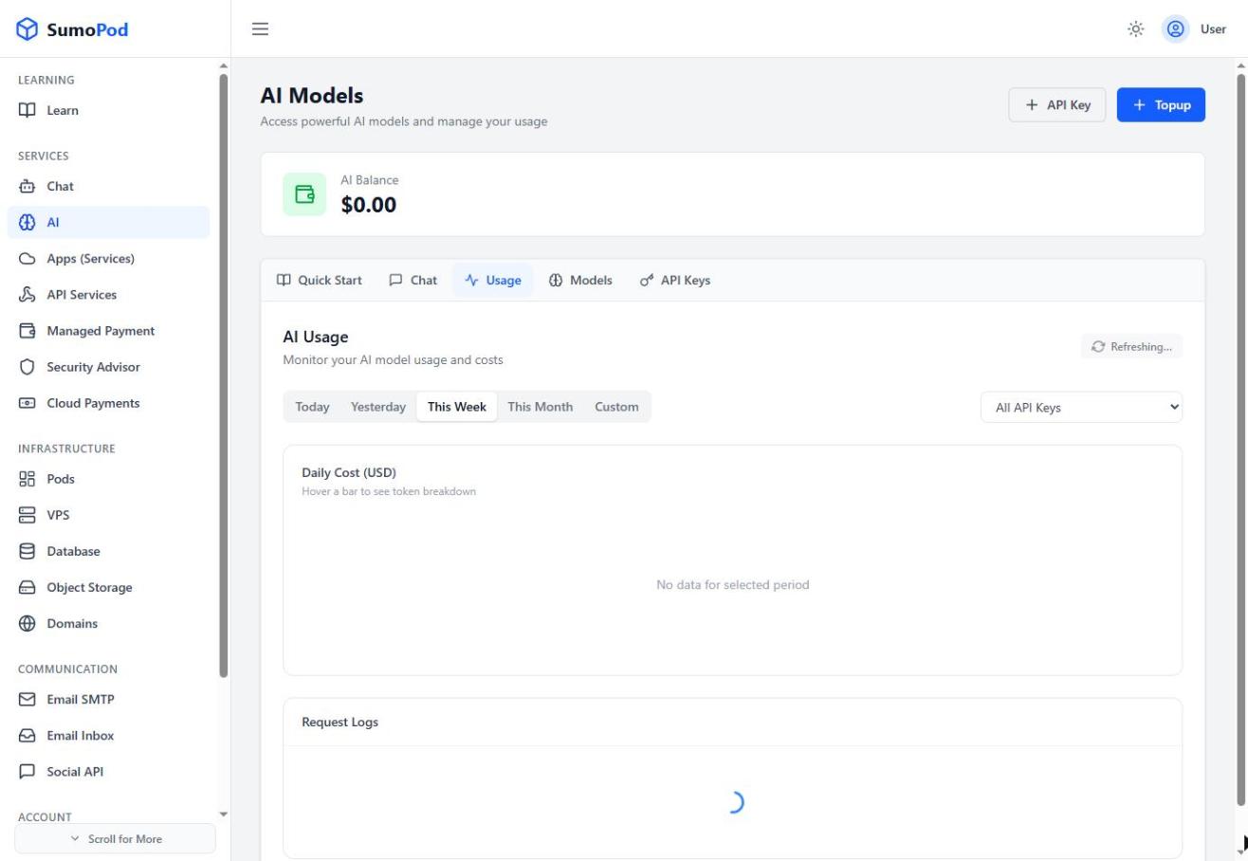The width and height of the screenshot is (1248, 861).
Task: Select the Yesterday period filter
Action: [x=378, y=407]
